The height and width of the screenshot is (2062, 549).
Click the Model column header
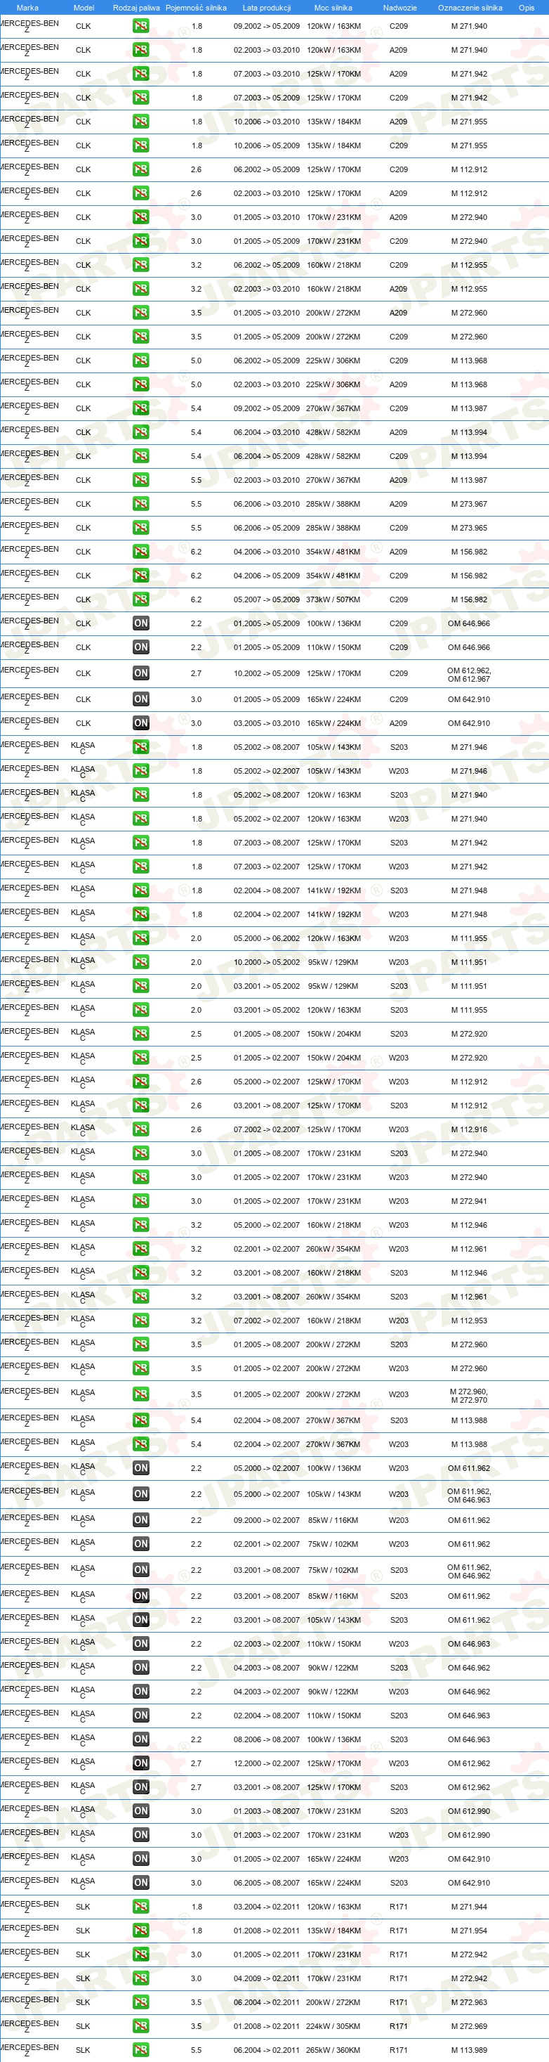tap(83, 7)
